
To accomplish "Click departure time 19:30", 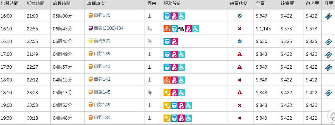I will pos(6,118).
